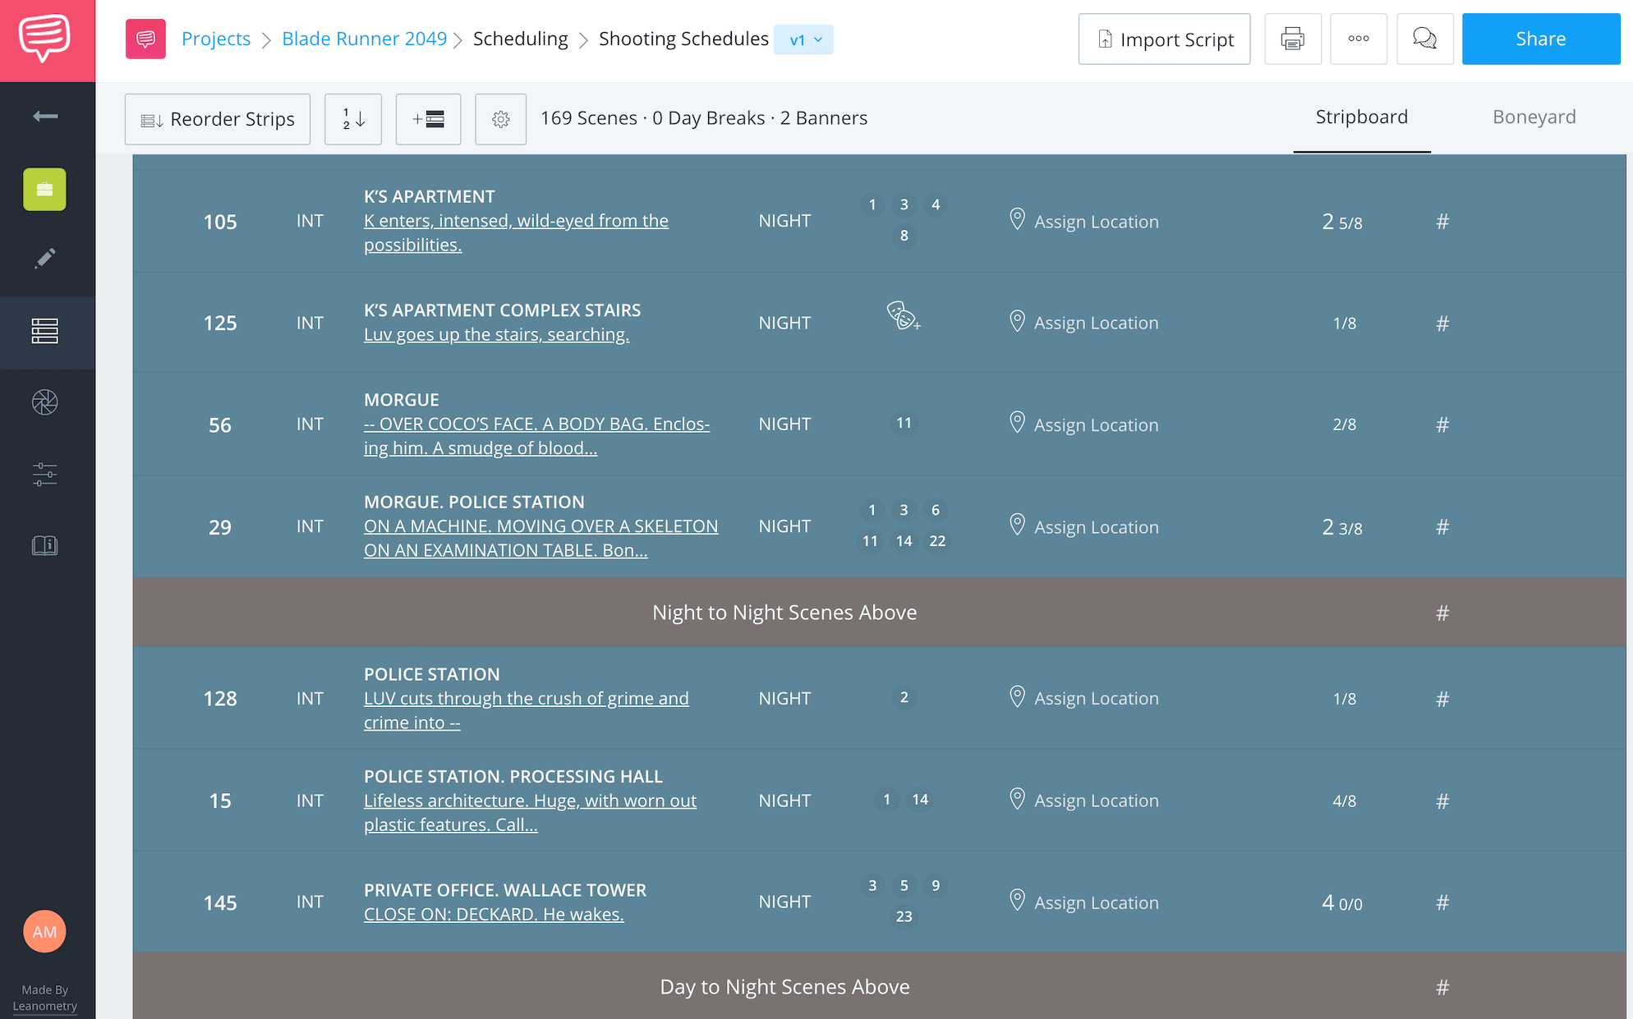This screenshot has height=1019, width=1633.
Task: Go back using the sidebar arrow
Action: (45, 117)
